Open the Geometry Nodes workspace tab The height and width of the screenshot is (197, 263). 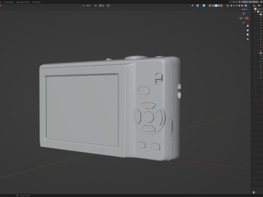tap(23, 2)
